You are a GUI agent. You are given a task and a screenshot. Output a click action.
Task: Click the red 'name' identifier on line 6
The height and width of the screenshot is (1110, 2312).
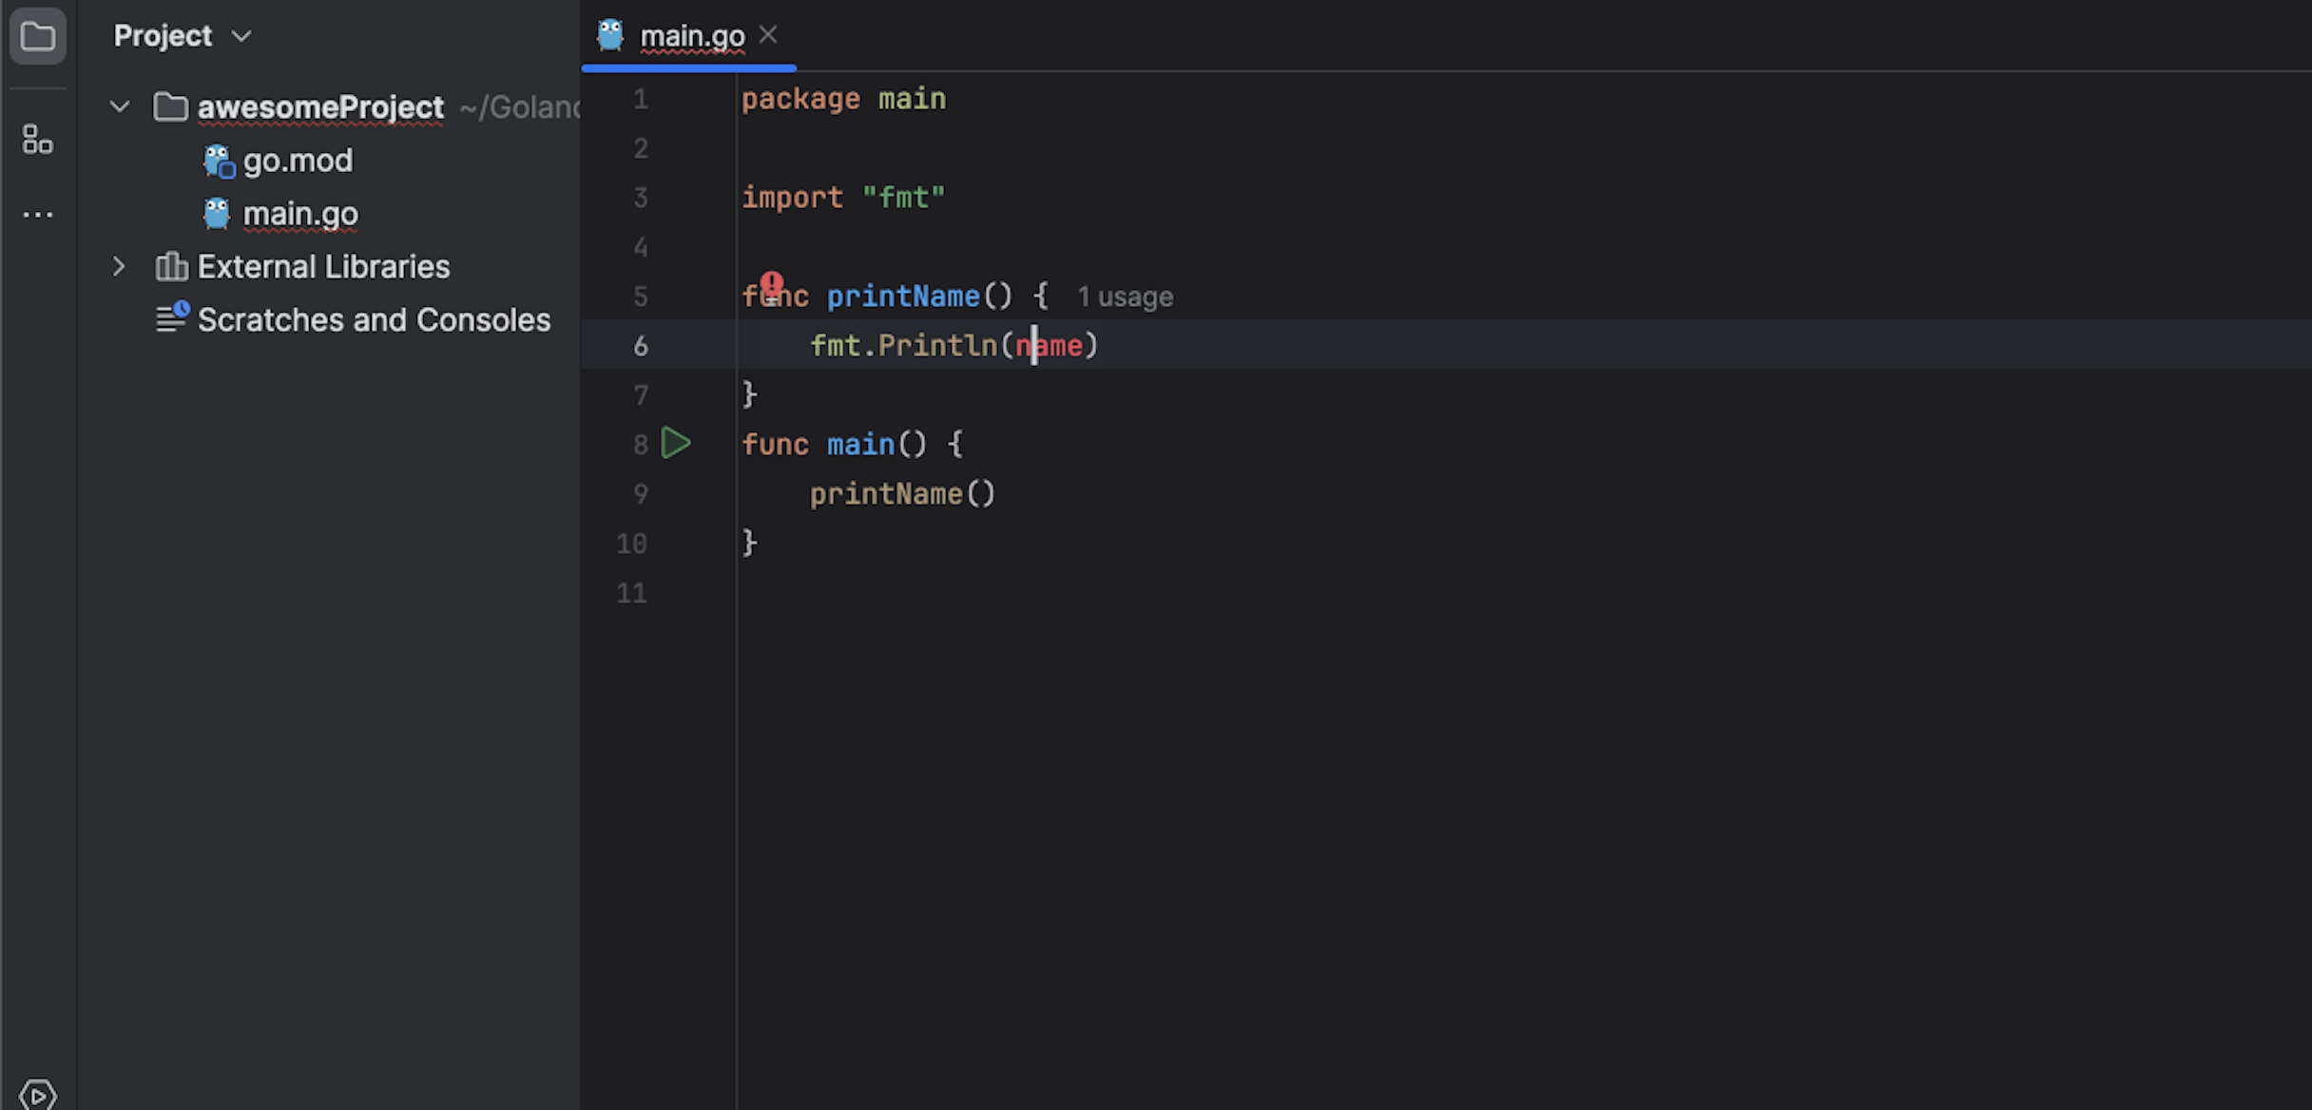[1049, 346]
